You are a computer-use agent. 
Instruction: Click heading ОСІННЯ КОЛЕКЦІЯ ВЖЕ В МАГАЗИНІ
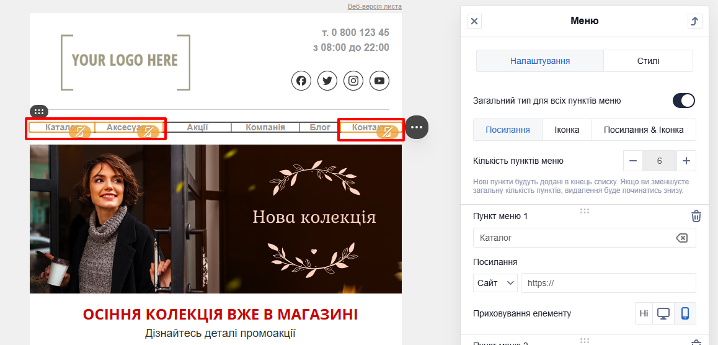[220, 315]
